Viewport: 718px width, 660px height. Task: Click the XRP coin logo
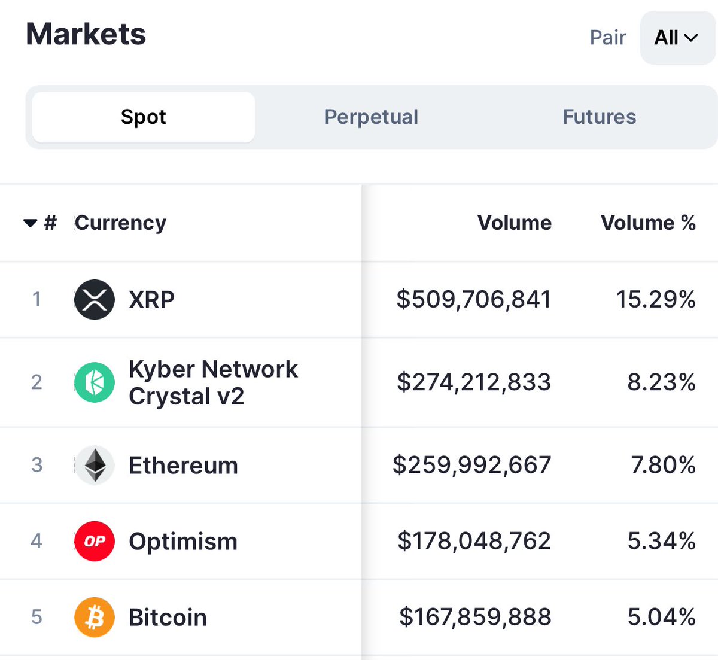[95, 299]
